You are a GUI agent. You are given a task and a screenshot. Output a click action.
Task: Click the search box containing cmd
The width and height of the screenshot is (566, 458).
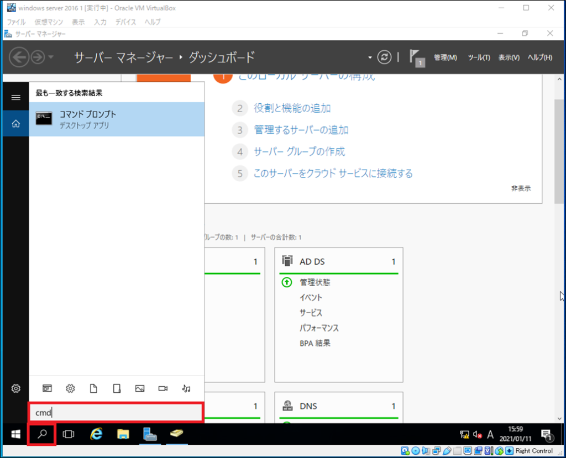point(116,412)
